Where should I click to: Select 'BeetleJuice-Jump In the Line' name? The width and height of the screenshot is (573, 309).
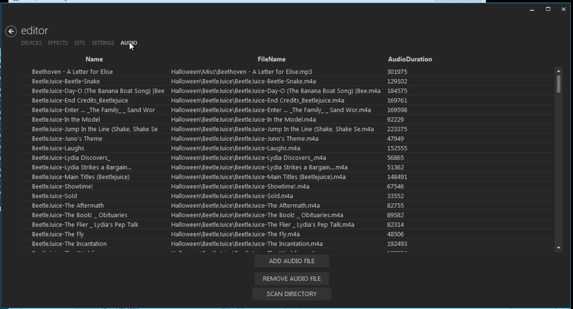tap(95, 129)
